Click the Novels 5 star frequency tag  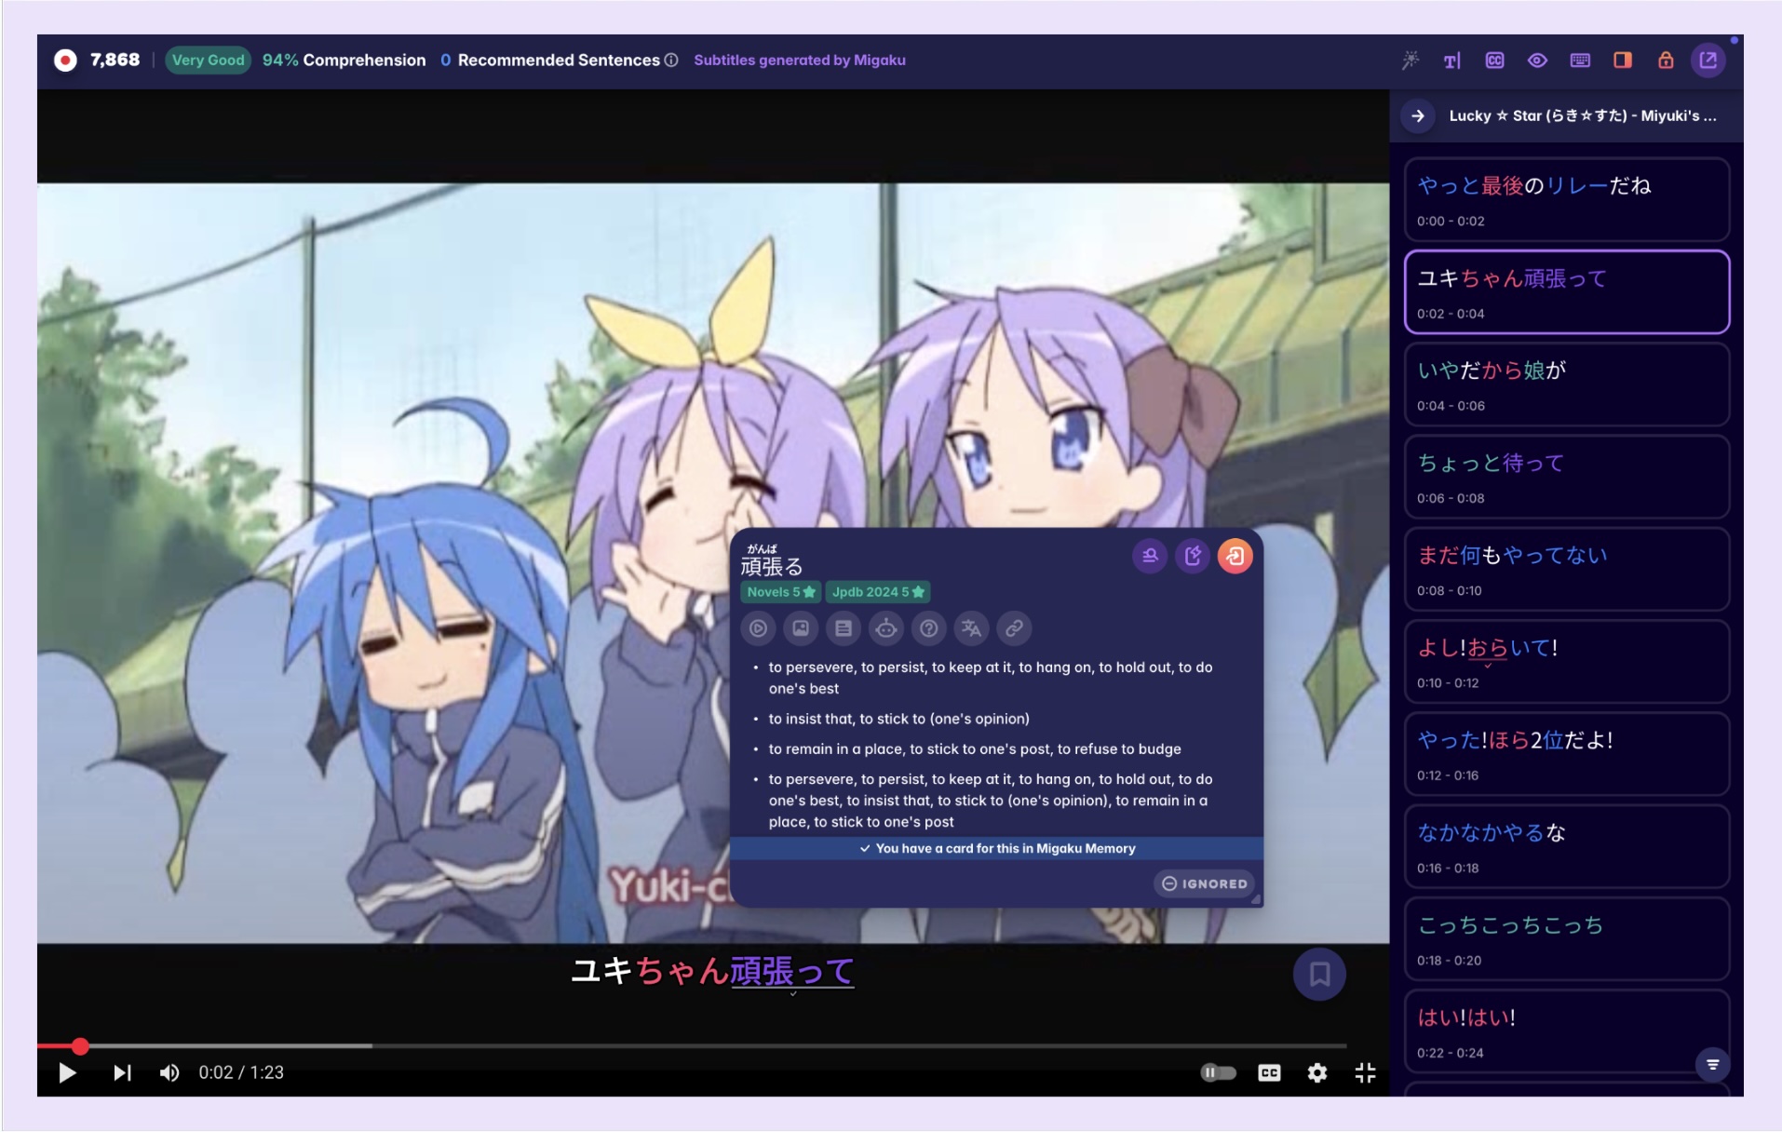pyautogui.click(x=780, y=592)
